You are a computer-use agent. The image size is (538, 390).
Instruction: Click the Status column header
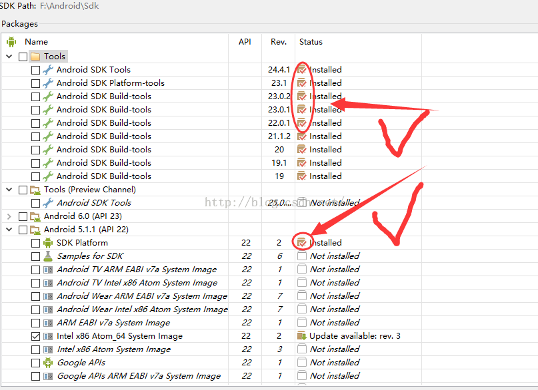(x=311, y=42)
